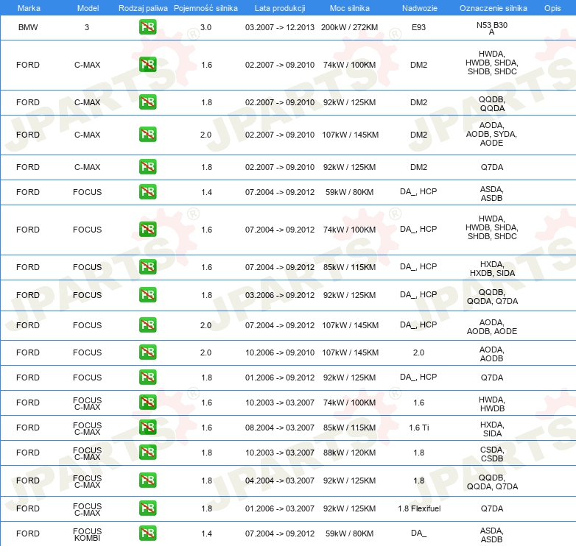
Task: Click the Oznaczenie silnika column header
Action: pos(493,8)
